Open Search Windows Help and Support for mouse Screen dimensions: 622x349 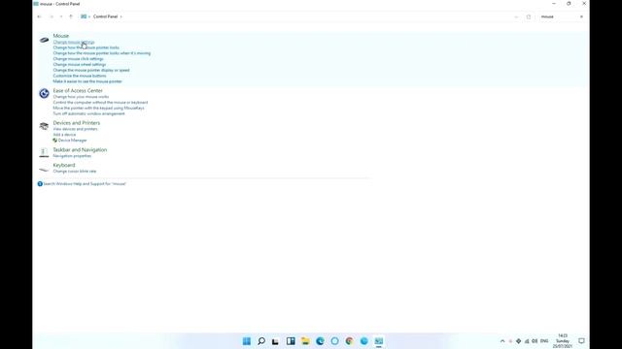(85, 184)
